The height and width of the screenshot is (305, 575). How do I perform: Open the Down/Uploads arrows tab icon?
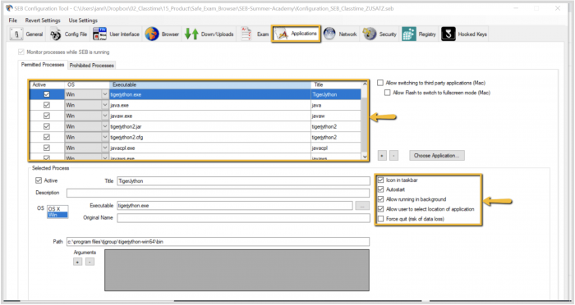191,34
